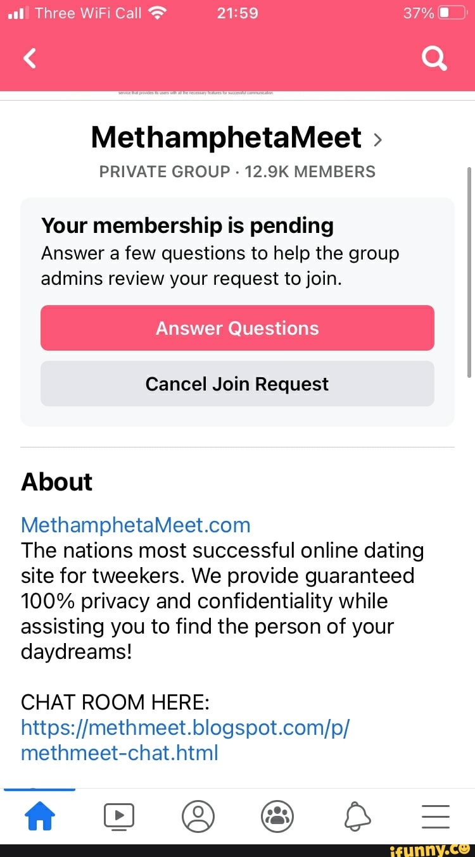Open Notifications bell icon
475x857 pixels.
[357, 816]
